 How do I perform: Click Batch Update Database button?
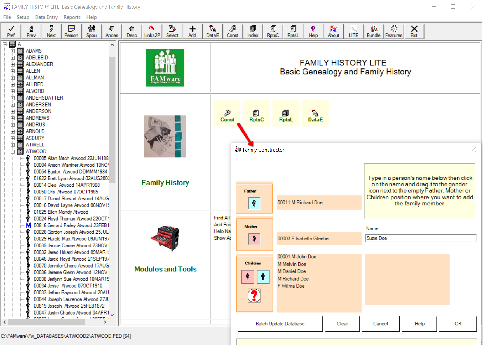point(280,324)
